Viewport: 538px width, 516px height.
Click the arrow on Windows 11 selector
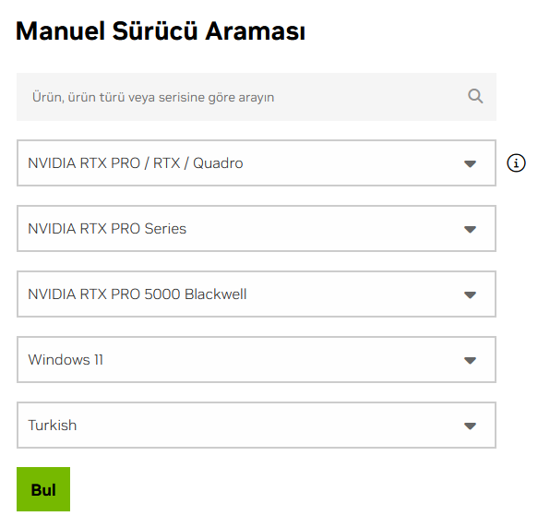tap(470, 361)
